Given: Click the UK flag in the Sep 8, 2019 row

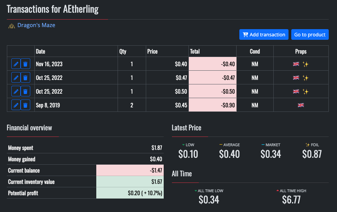Looking at the screenshot, I should [301, 105].
